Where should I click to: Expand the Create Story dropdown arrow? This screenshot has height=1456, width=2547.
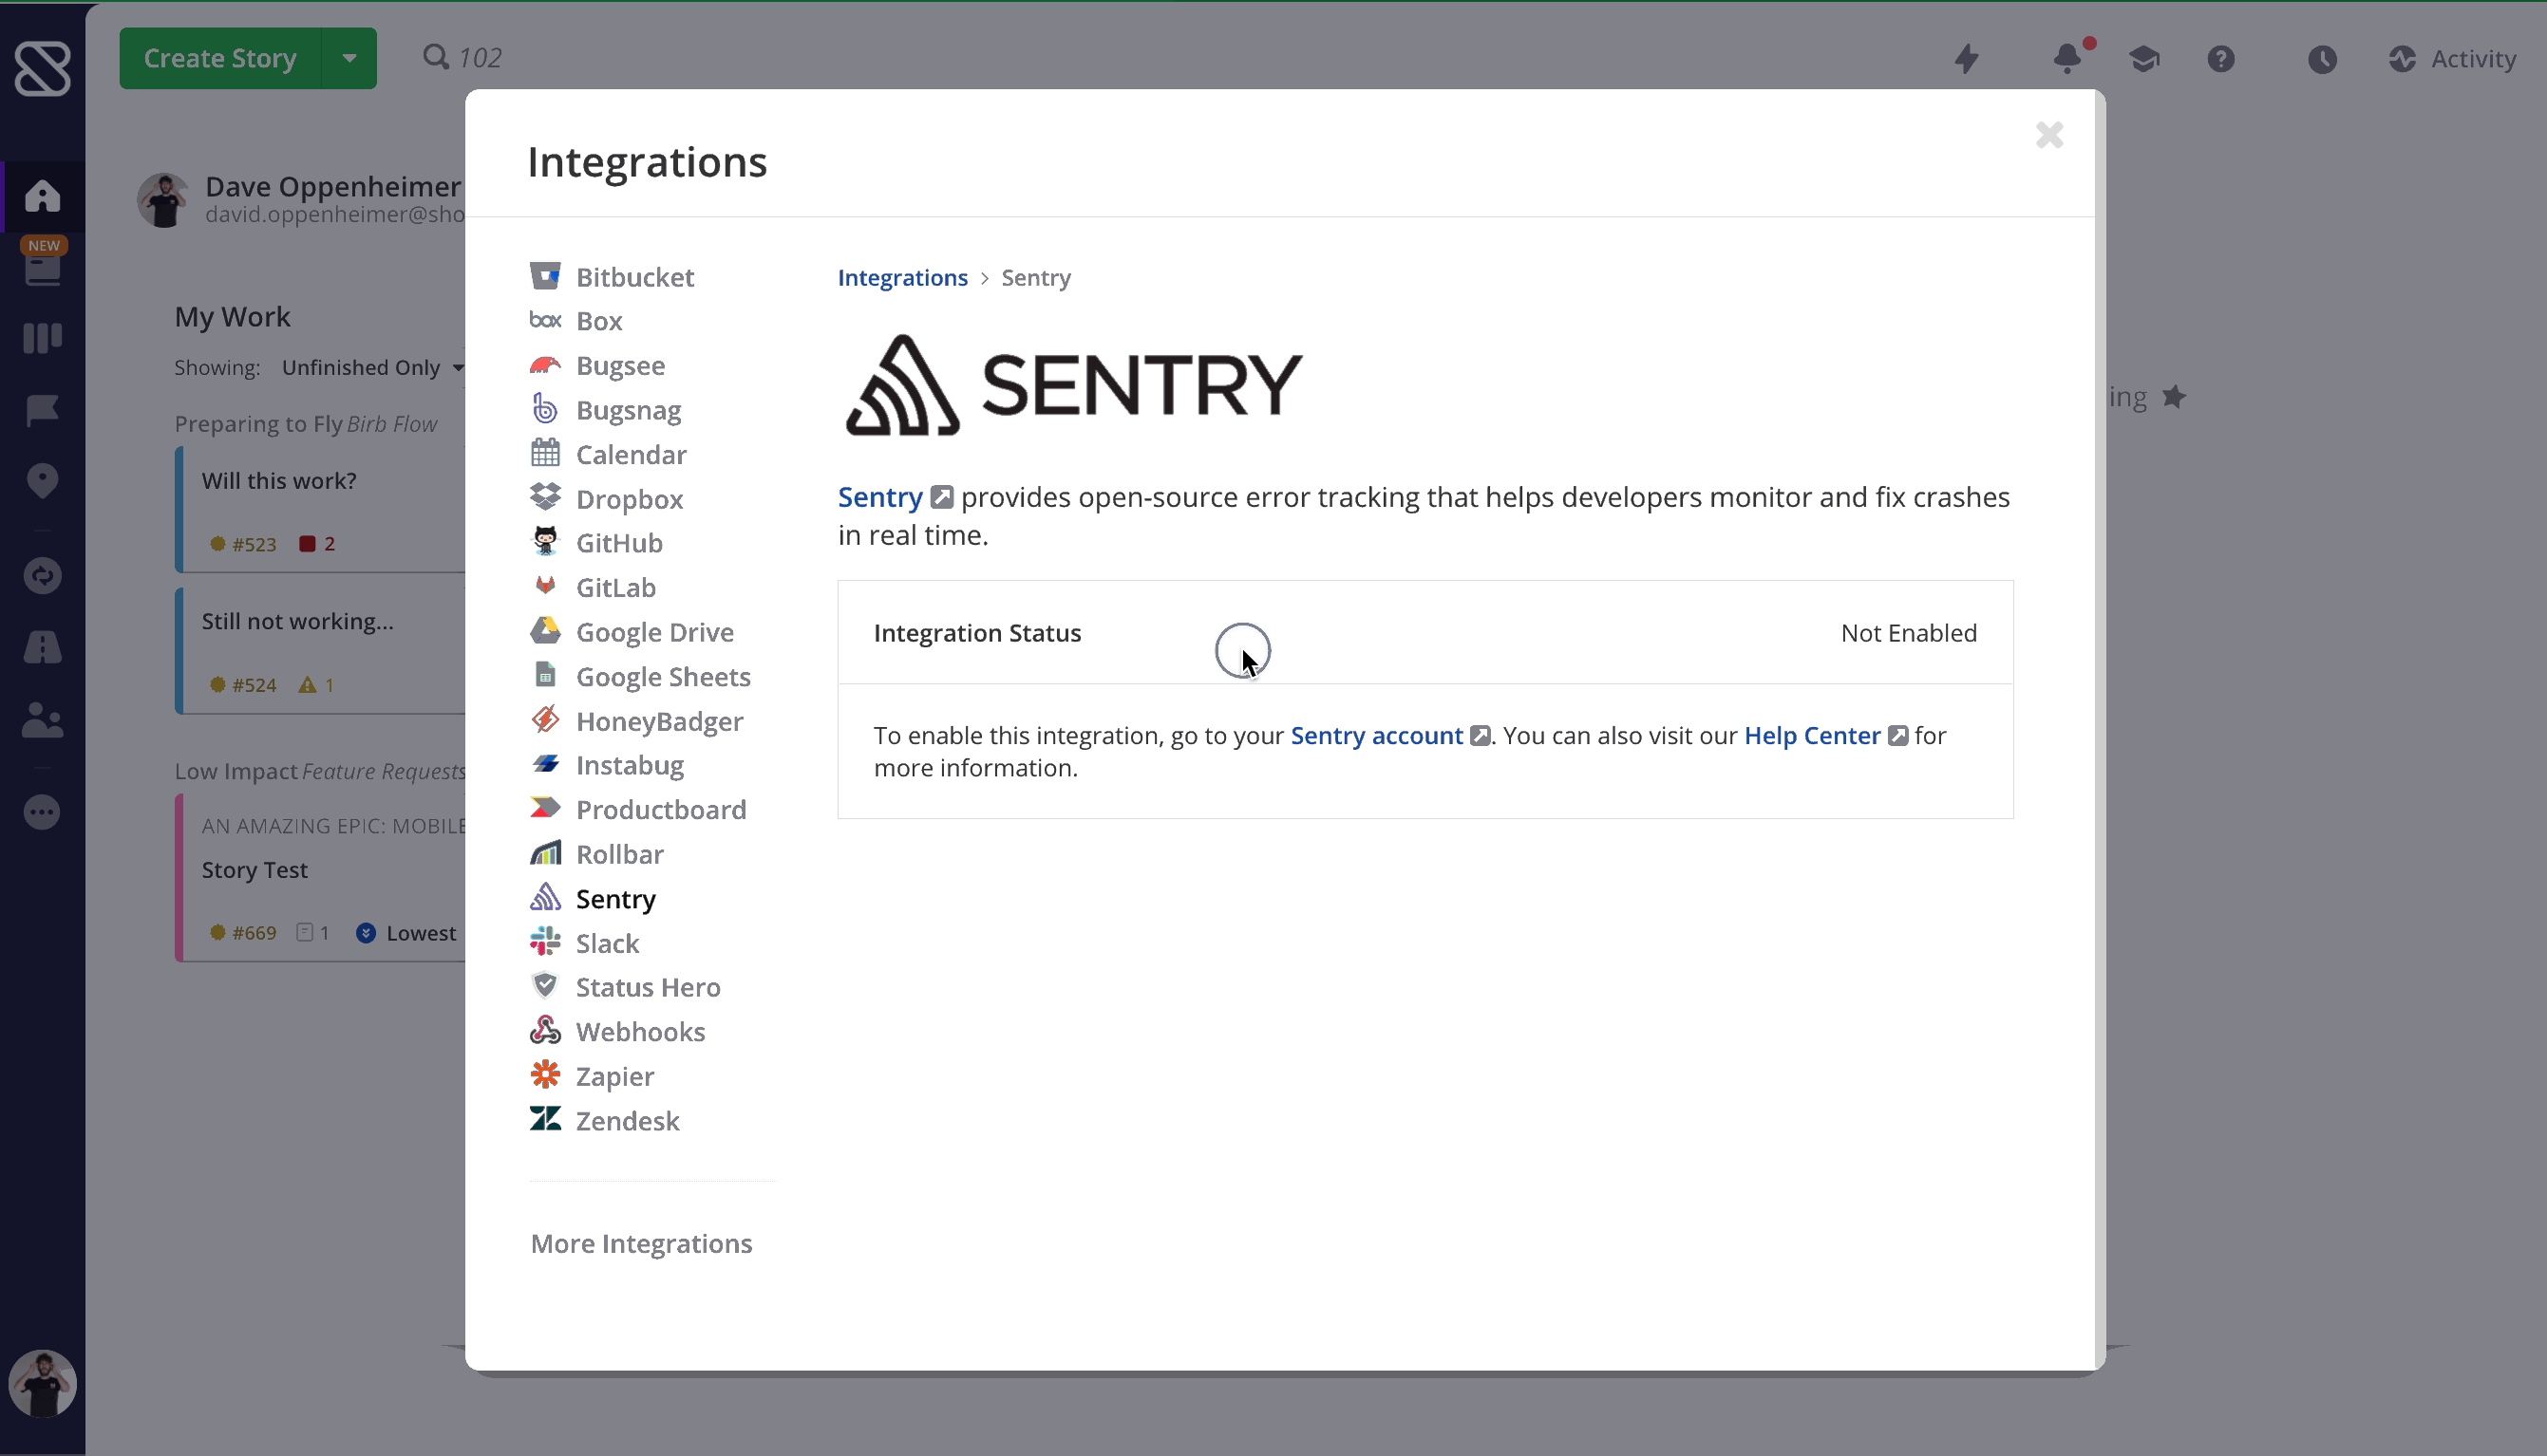349,58
